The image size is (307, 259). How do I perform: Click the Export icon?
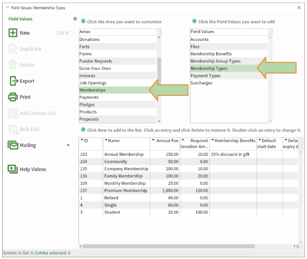click(x=14, y=81)
